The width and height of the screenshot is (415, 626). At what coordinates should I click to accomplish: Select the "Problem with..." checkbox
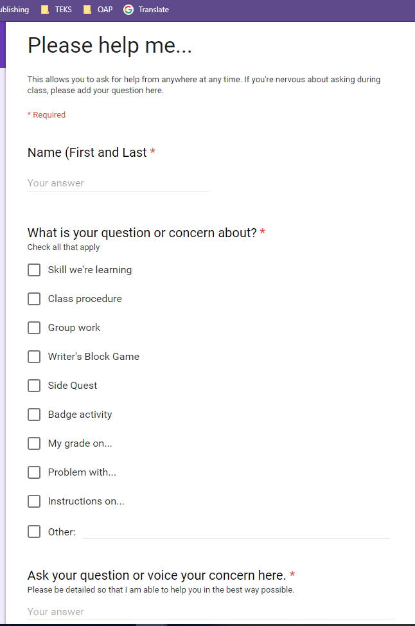point(34,472)
